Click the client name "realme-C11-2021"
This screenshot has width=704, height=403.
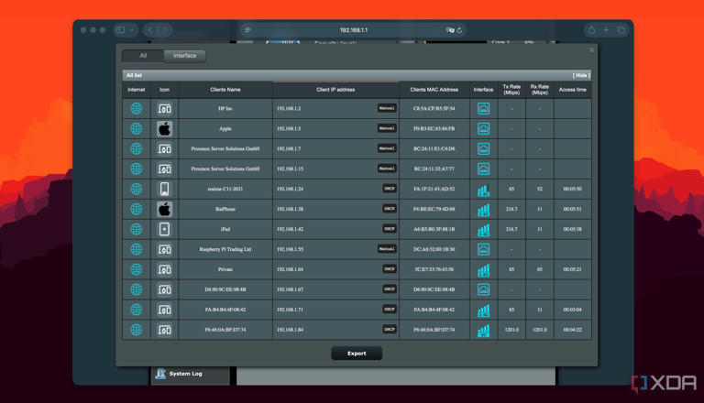coord(225,189)
